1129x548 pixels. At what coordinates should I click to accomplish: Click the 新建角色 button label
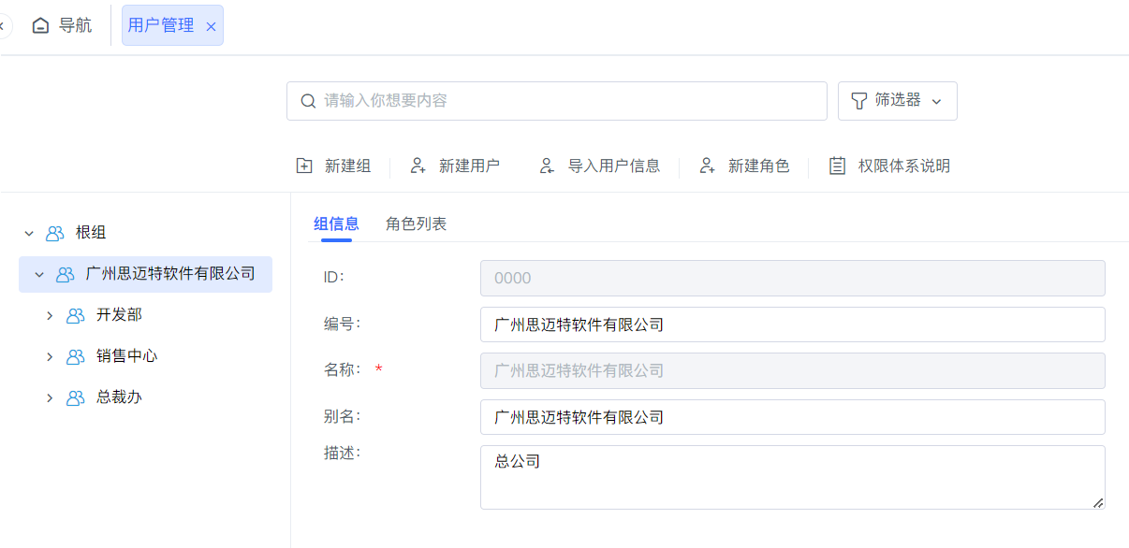759,166
